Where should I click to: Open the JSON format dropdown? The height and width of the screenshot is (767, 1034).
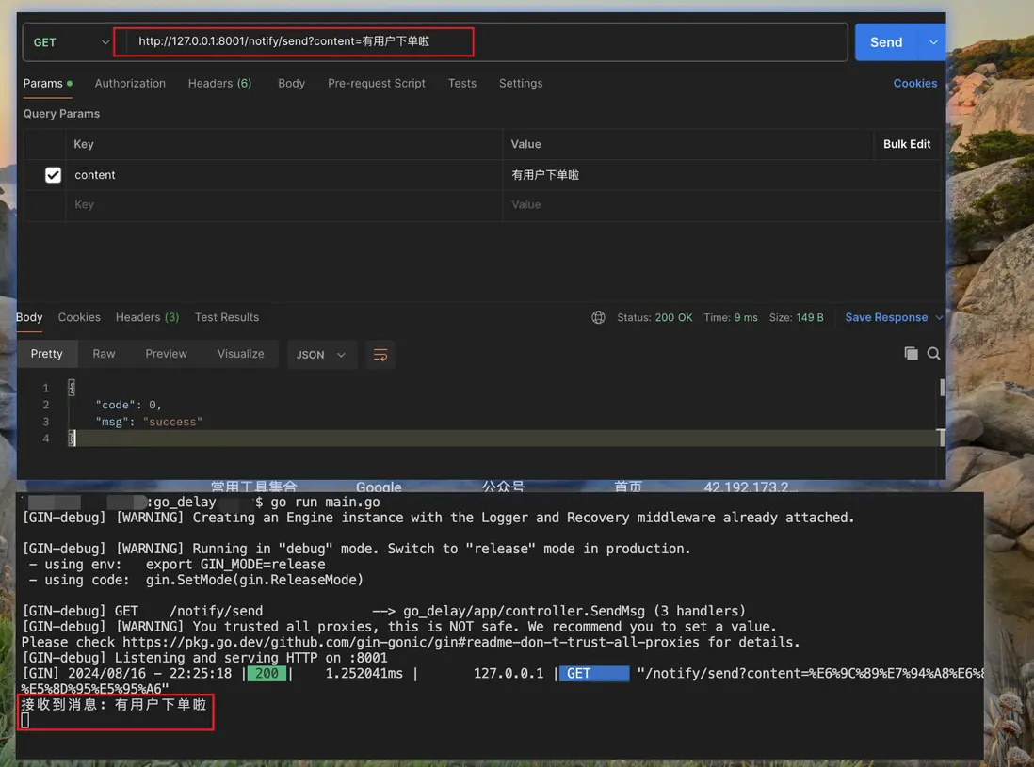click(321, 355)
